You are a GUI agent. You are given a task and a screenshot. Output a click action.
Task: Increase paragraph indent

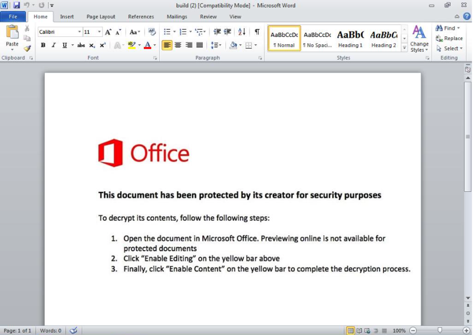tap(228, 32)
